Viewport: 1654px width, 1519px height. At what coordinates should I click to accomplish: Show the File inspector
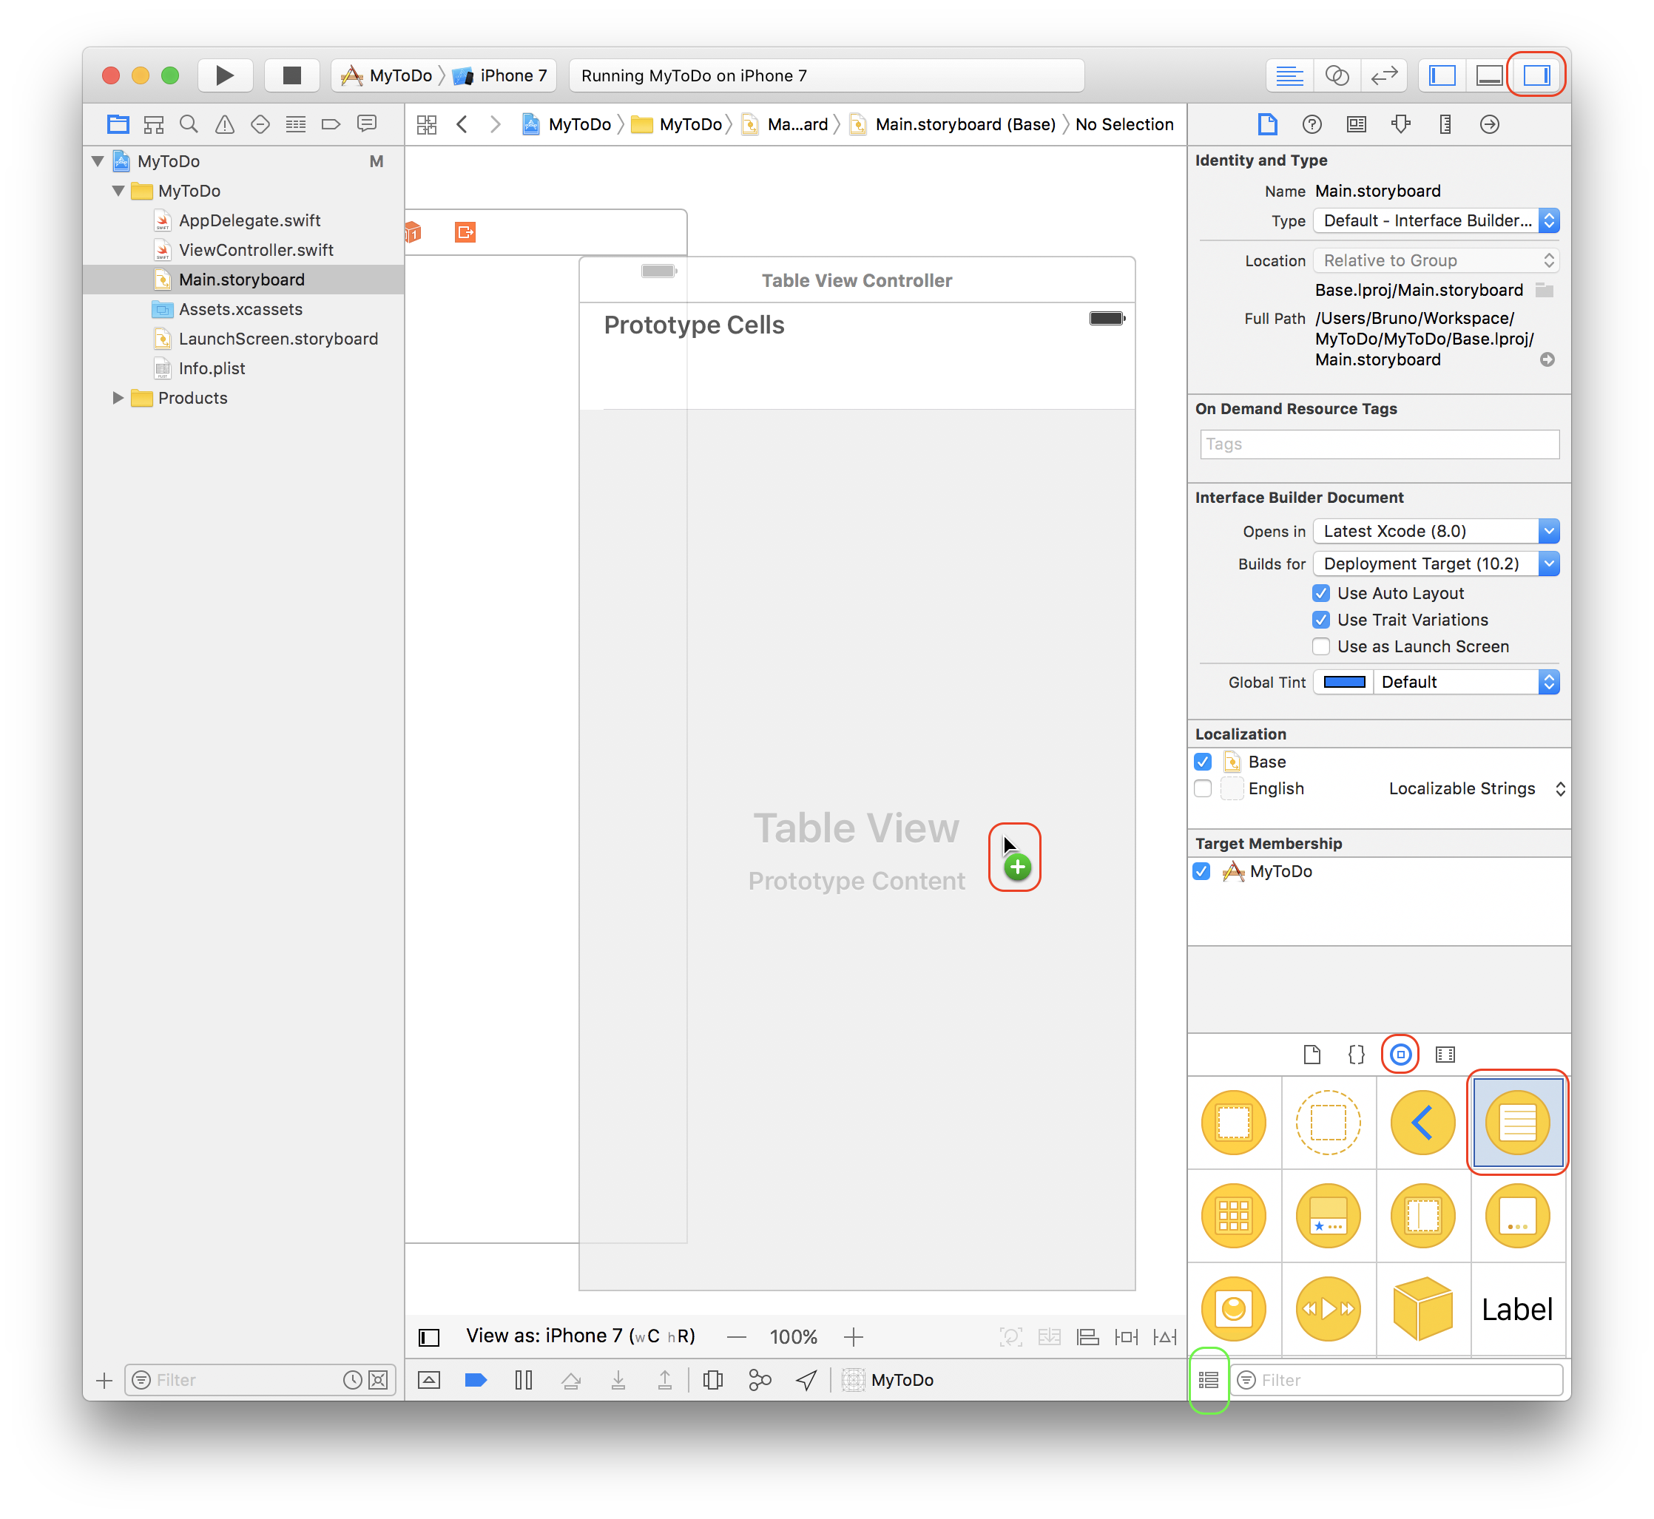point(1268,124)
